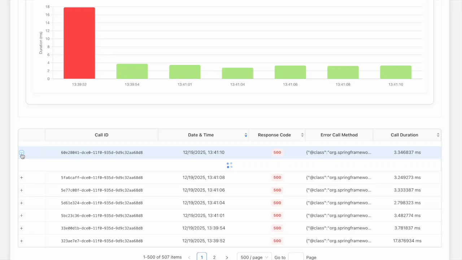Screen dimensions: 462x260
Task: Select the Call ID column header
Action: pos(101,135)
